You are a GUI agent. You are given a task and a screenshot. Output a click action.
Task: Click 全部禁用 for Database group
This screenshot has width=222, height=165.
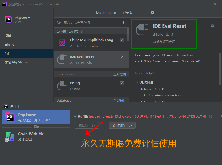coord(120,100)
